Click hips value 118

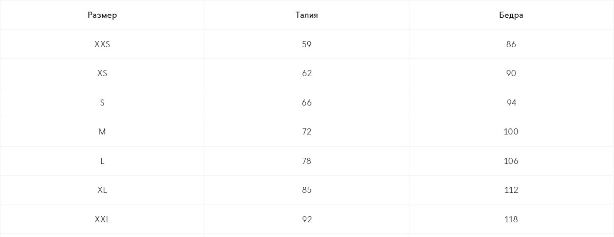coord(511,219)
